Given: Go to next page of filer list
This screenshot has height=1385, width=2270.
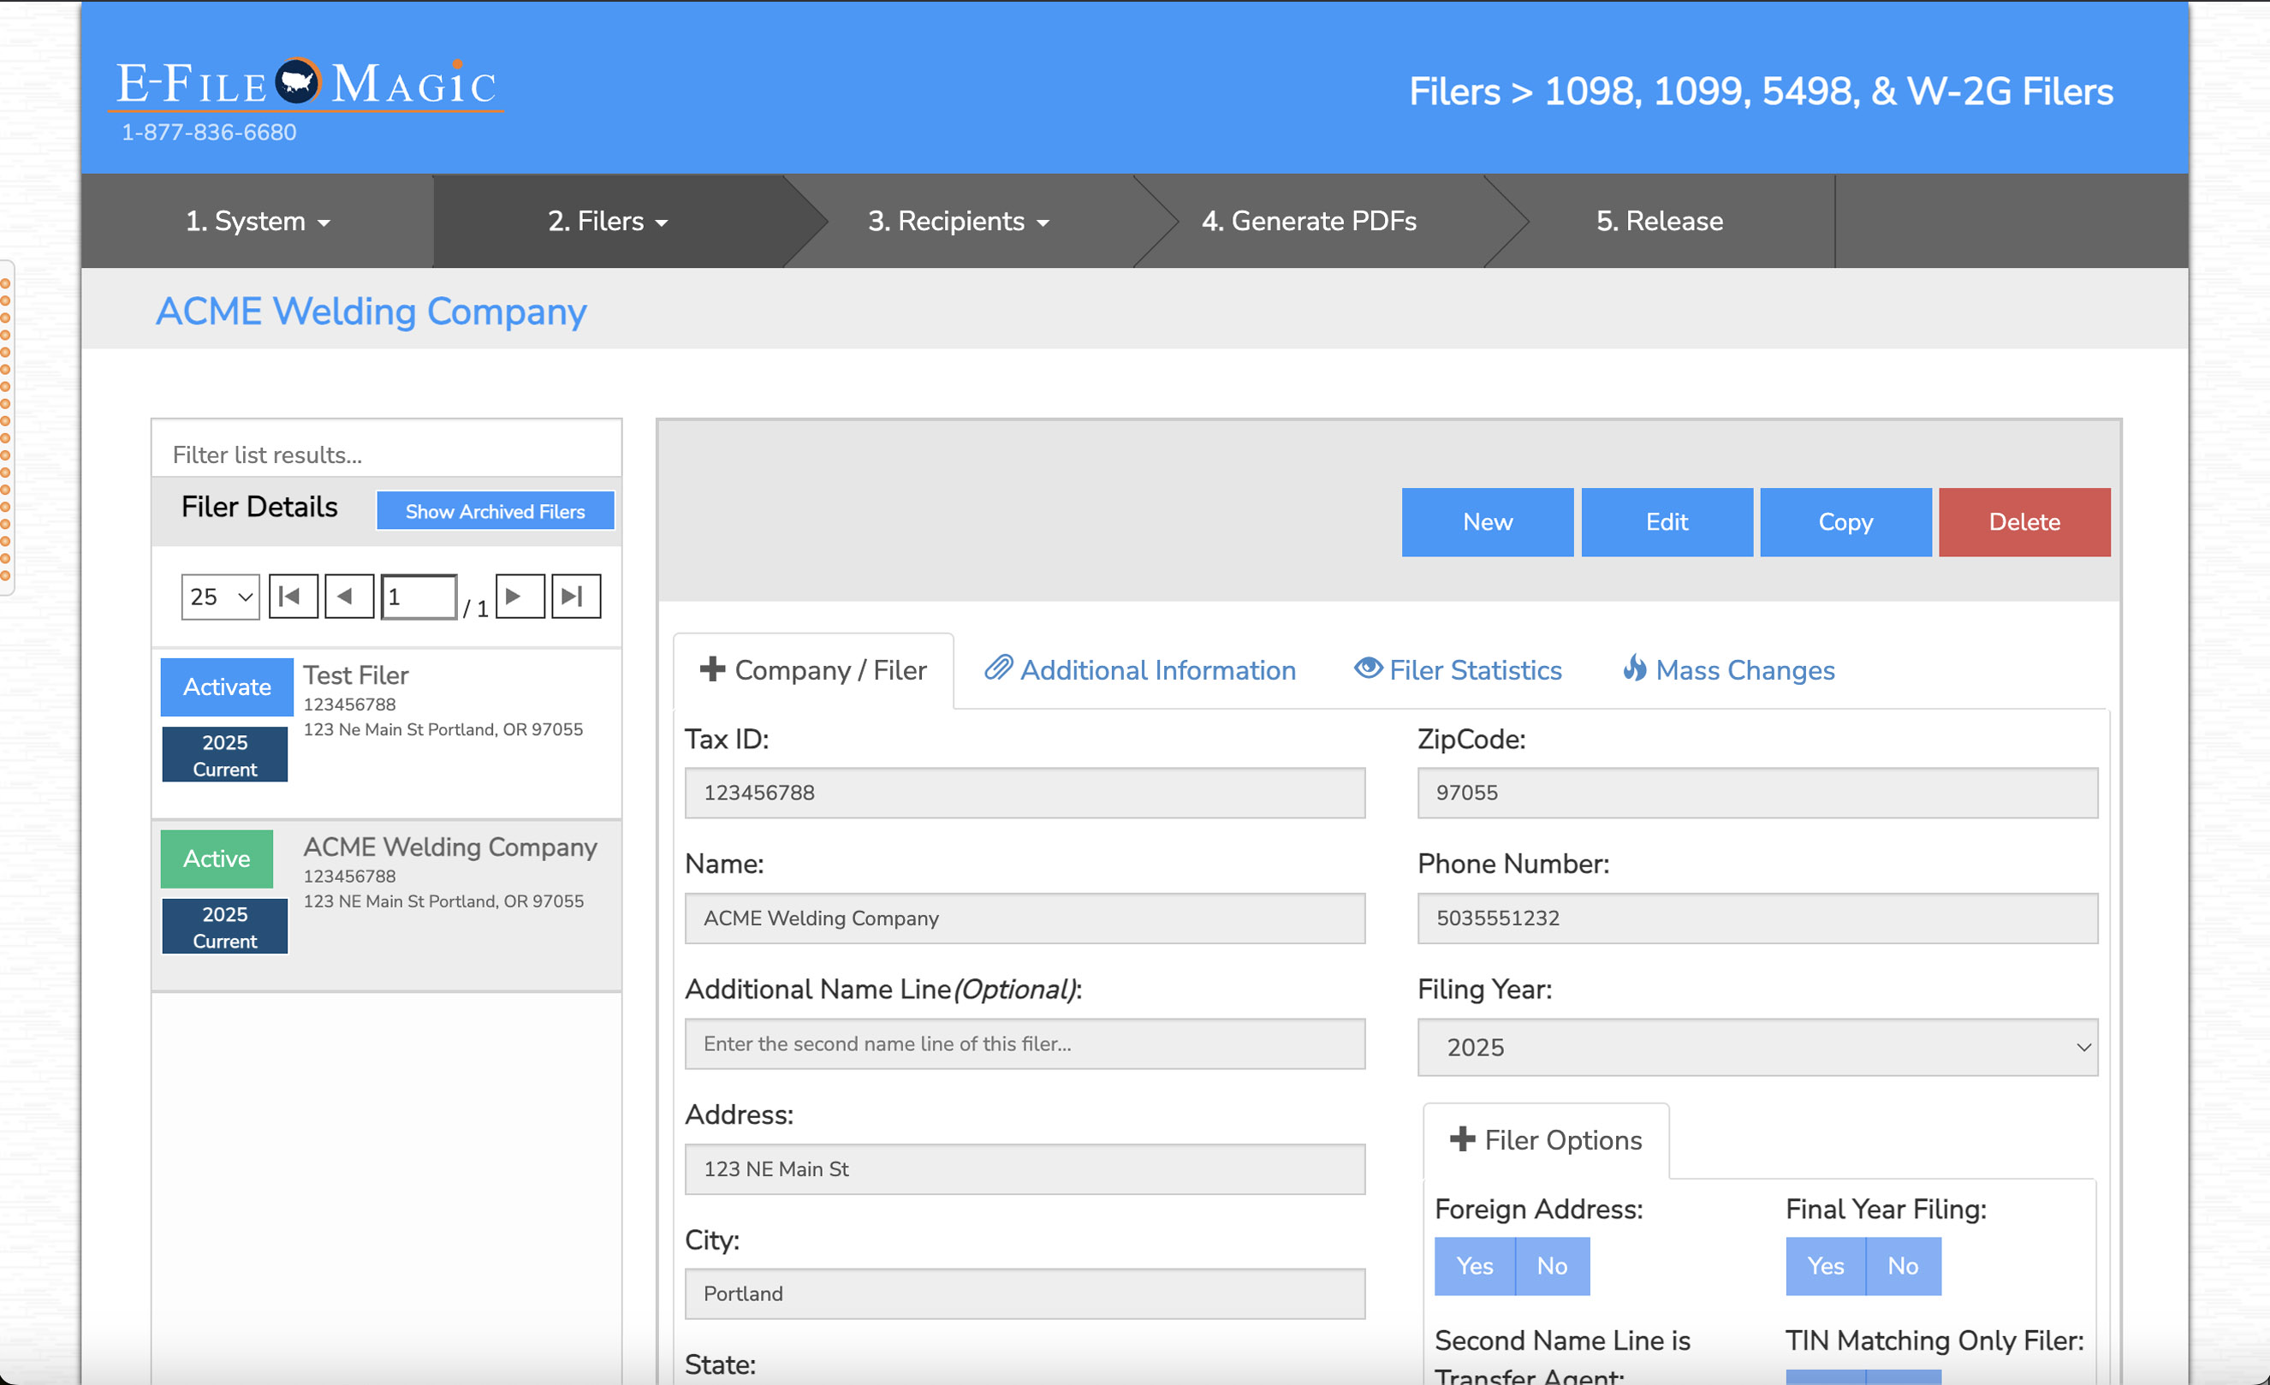Looking at the screenshot, I should [x=520, y=597].
